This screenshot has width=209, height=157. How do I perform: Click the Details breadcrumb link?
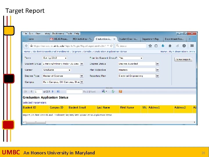coord(87,51)
